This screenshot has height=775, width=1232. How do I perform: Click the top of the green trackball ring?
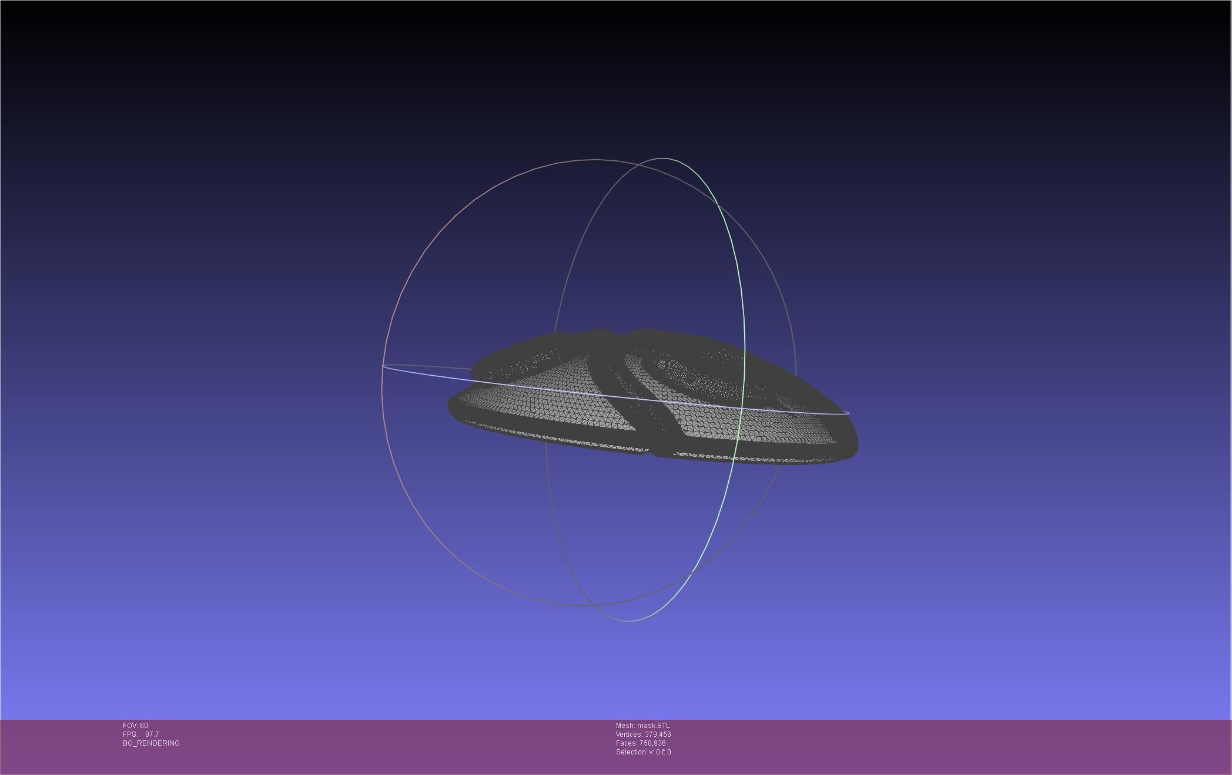663,159
